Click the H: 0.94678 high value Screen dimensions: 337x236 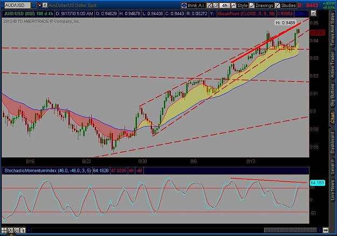pos(129,14)
